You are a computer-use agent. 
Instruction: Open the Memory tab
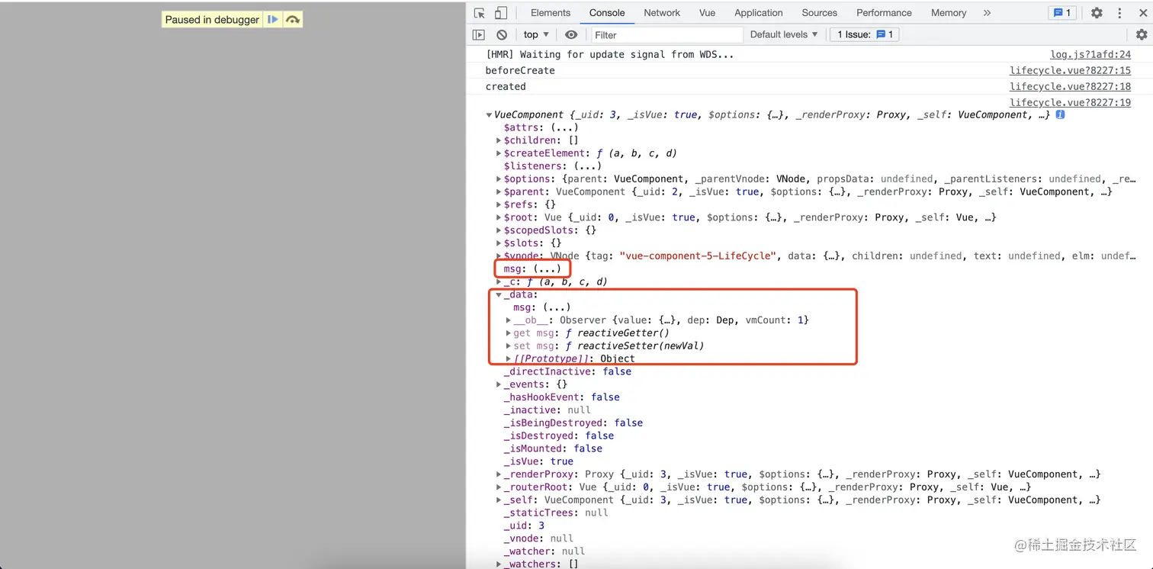(x=949, y=13)
